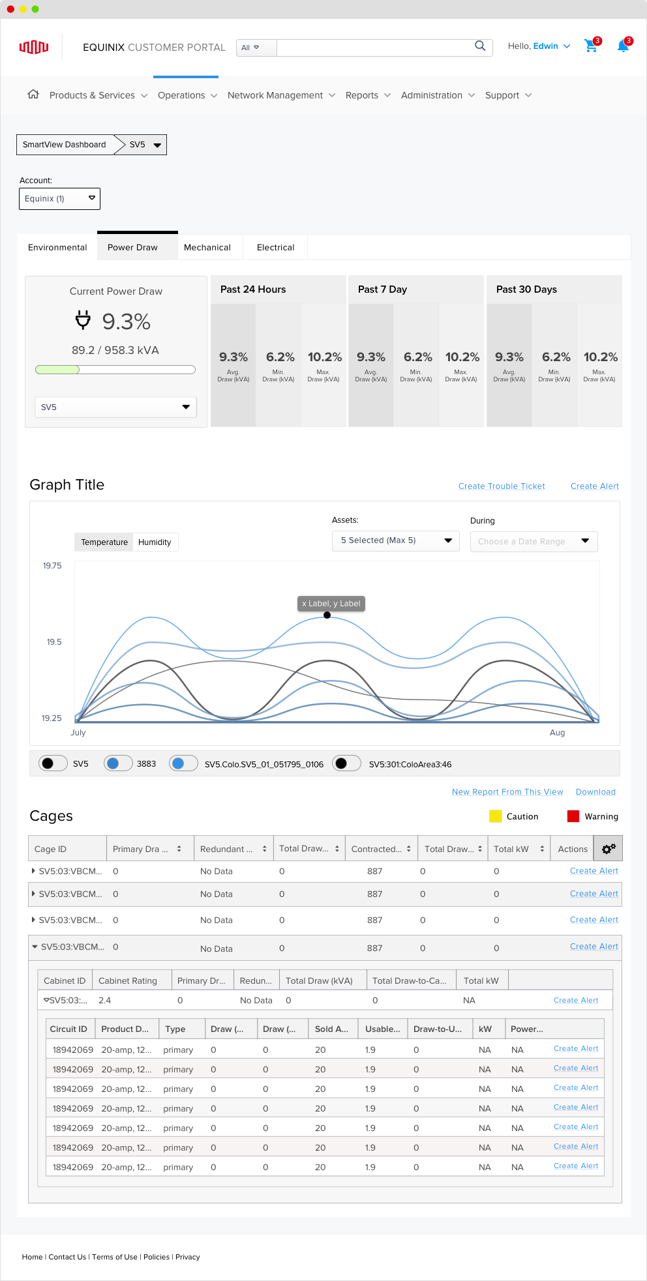This screenshot has width=647, height=1281.
Task: Click the red Warning swatch
Action: (573, 816)
